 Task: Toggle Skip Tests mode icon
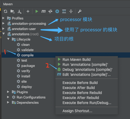pos(50,11)
